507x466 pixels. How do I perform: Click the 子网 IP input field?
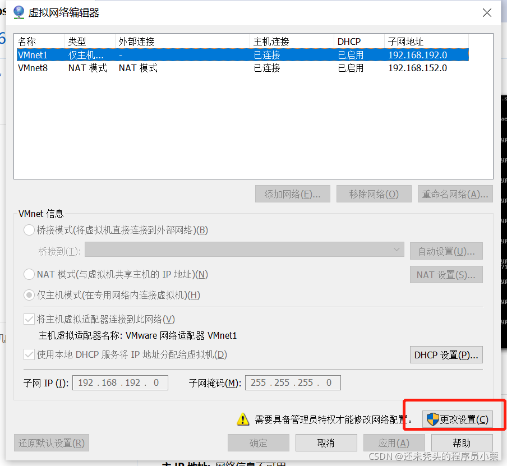tap(120, 383)
